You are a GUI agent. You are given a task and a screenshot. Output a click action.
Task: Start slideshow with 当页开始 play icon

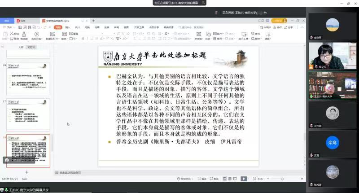point(37,35)
